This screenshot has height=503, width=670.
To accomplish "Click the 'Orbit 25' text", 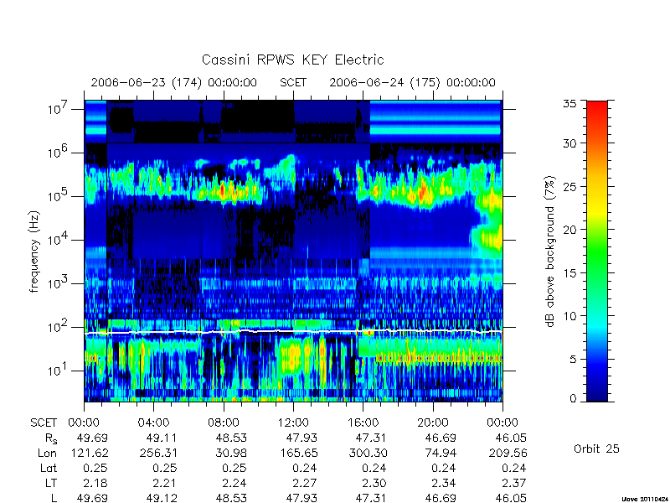I will pyautogui.click(x=596, y=449).
